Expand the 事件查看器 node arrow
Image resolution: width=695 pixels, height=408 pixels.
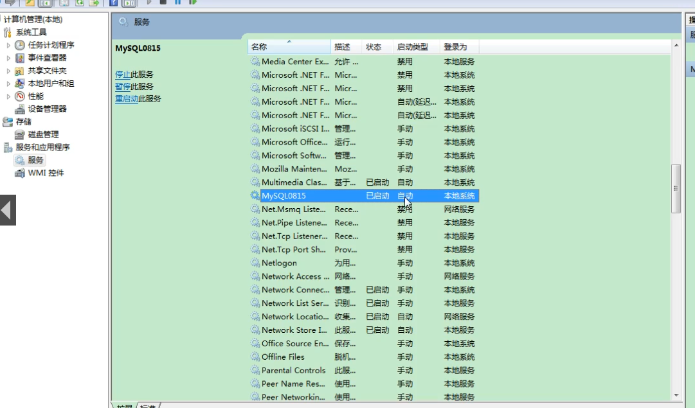[x=8, y=58]
